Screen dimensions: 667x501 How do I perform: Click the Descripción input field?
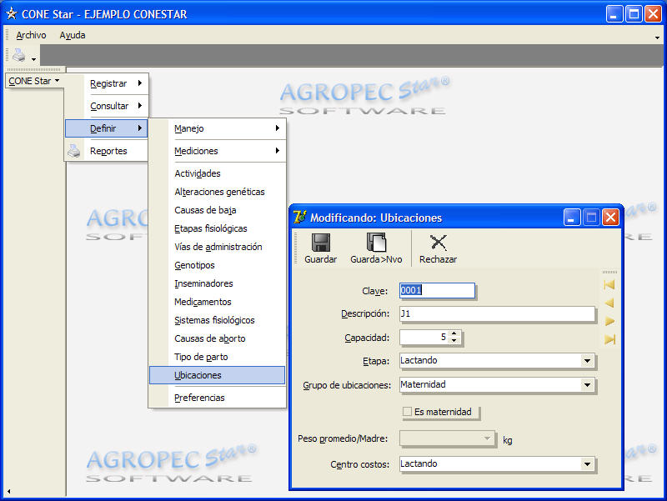pos(497,314)
